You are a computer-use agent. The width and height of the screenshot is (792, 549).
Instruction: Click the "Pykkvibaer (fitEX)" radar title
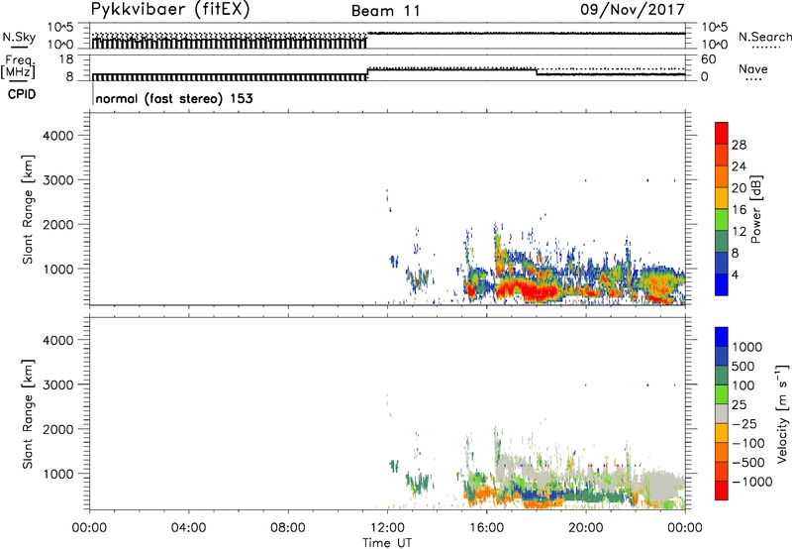pyautogui.click(x=170, y=10)
